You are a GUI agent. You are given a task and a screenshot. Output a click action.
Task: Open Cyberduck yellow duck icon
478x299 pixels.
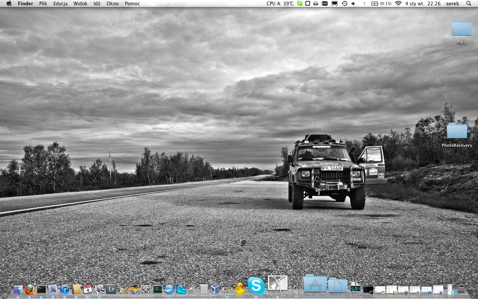point(239,288)
